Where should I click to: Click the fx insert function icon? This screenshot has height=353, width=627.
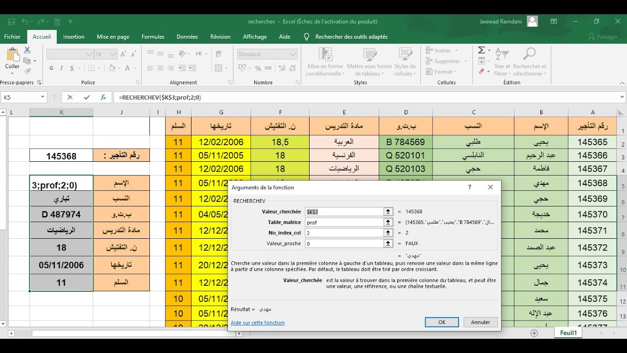(x=103, y=98)
